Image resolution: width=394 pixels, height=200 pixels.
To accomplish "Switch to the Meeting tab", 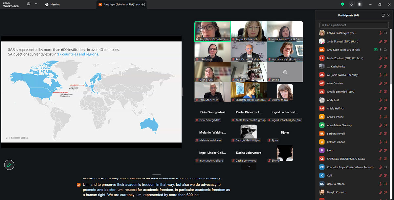I will click(x=53, y=5).
